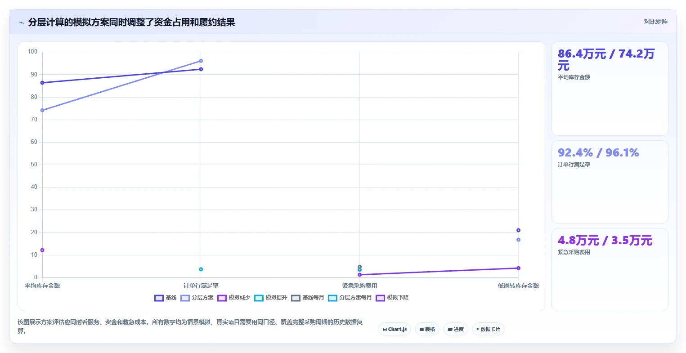
Task: Click the 模拟下降 point at 紧急采购费用
Action: pos(359,275)
